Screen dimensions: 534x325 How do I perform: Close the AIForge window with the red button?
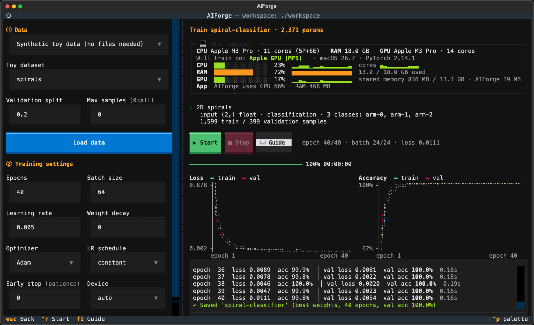click(8, 6)
